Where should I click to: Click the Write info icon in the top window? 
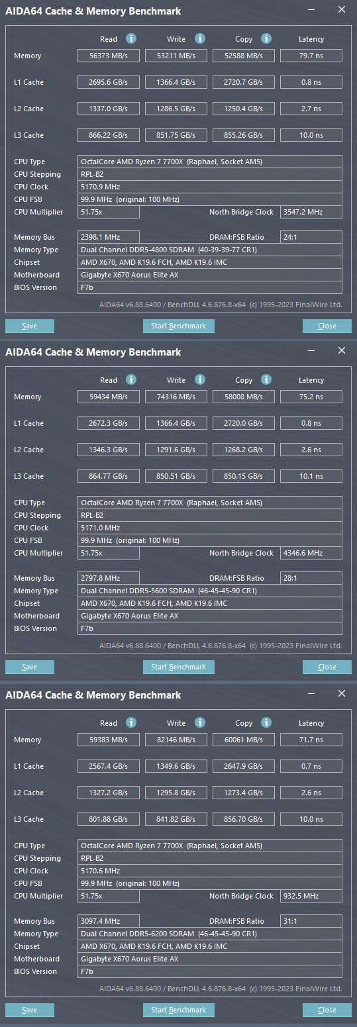(x=200, y=38)
